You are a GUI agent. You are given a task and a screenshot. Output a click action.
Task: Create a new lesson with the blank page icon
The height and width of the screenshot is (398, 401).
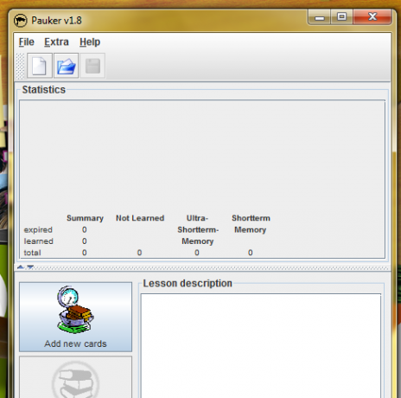point(40,66)
